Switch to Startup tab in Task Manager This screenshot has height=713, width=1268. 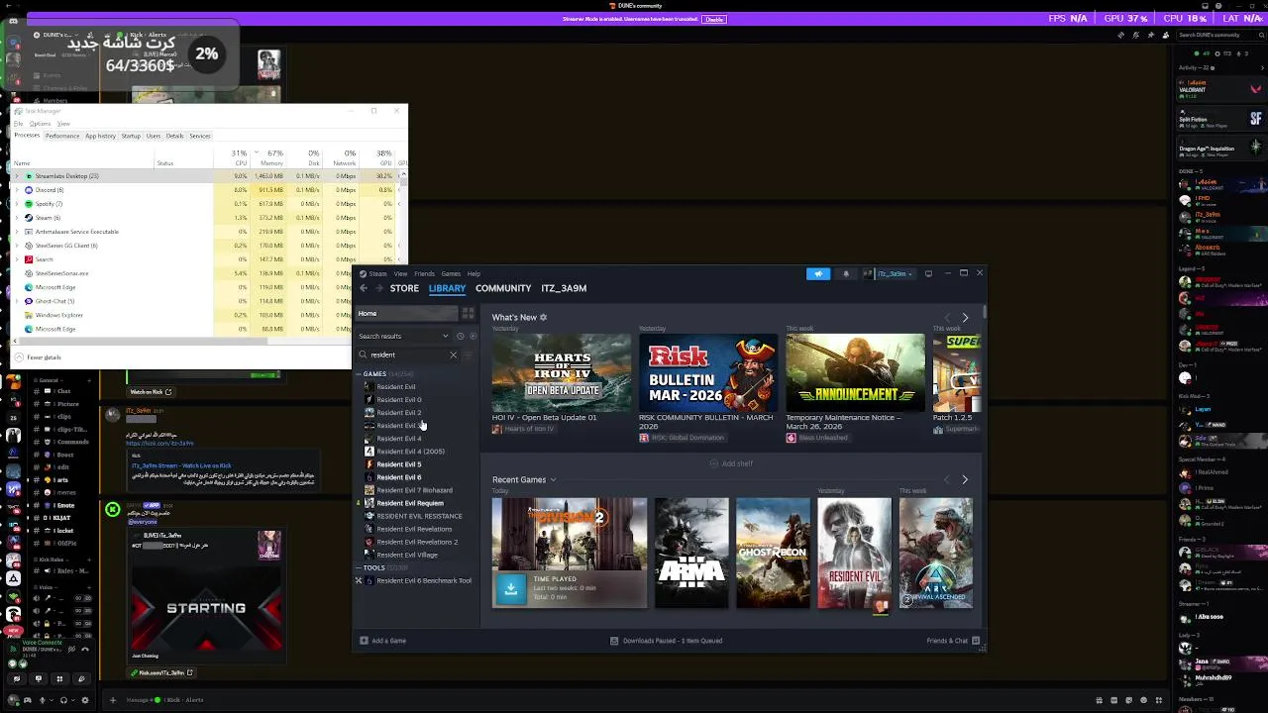tap(131, 136)
